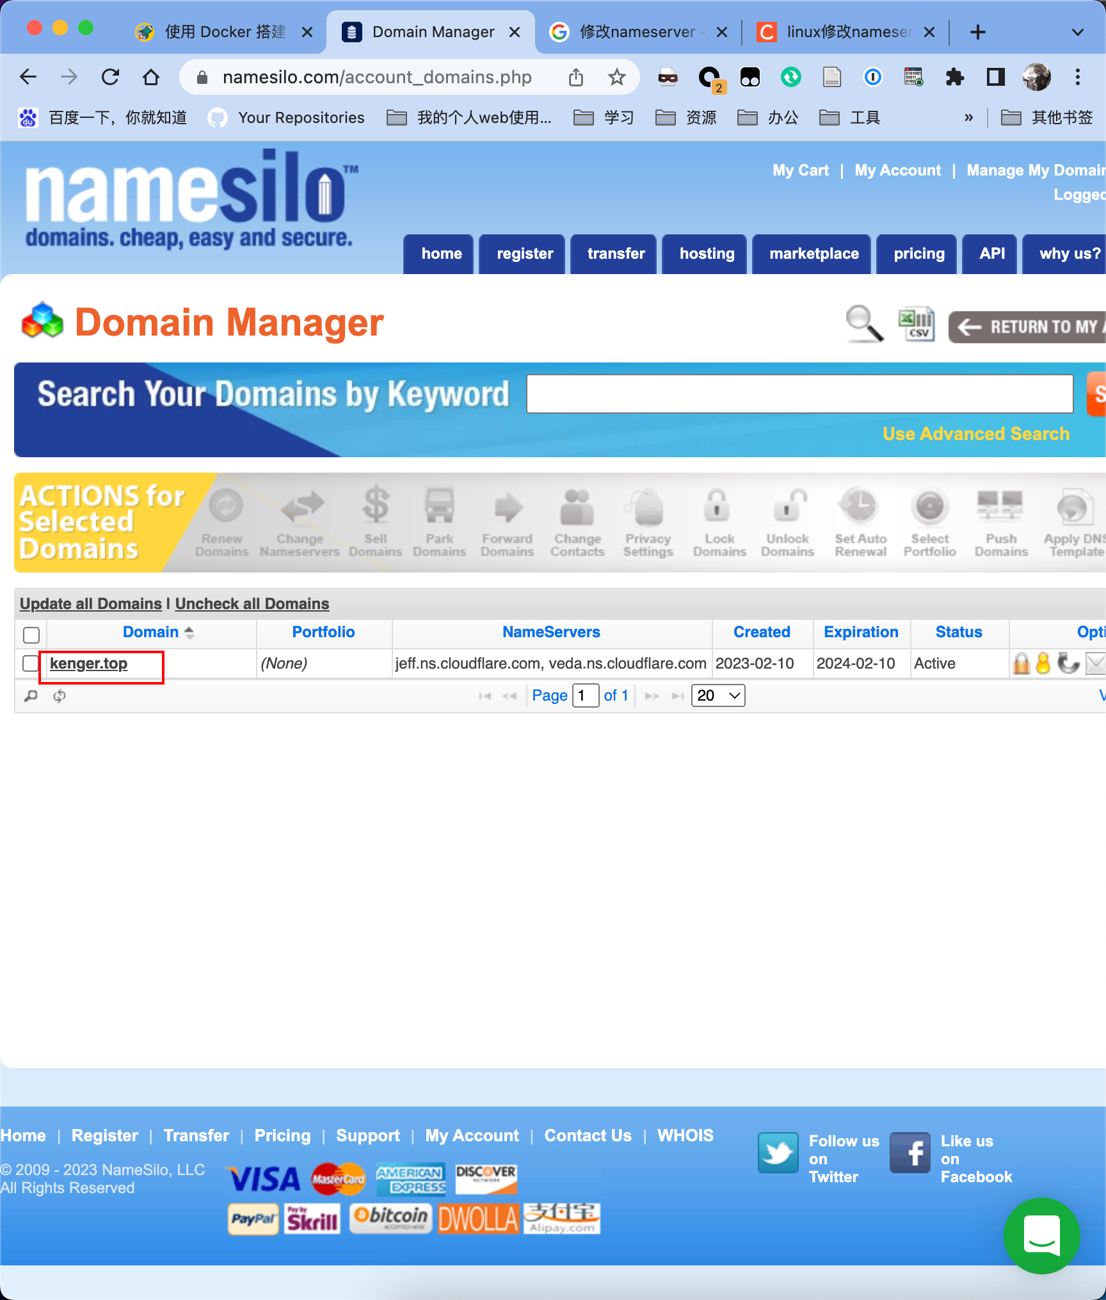The width and height of the screenshot is (1106, 1300).
Task: Click Update all Domains link
Action: pos(91,603)
